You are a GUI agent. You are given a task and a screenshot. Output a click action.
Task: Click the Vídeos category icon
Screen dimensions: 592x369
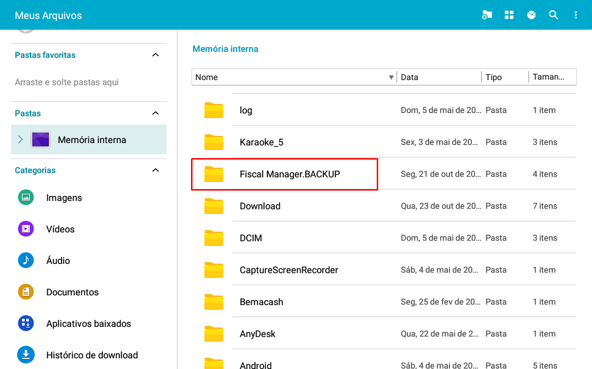[x=26, y=229]
